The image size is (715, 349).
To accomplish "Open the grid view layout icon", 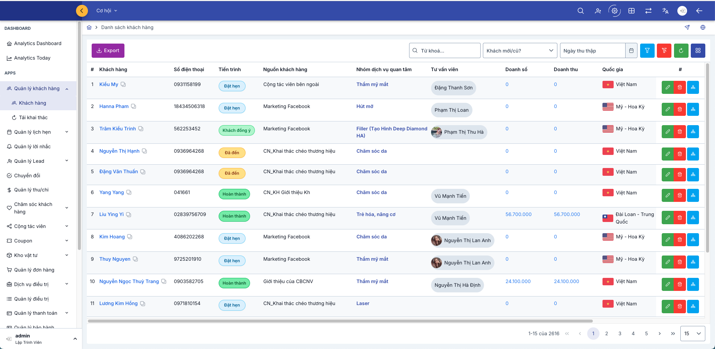I will [698, 51].
